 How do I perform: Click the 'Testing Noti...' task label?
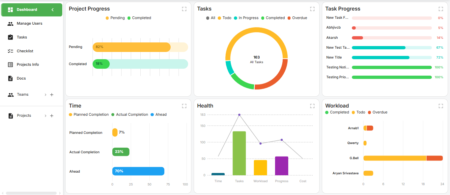[x=338, y=67]
